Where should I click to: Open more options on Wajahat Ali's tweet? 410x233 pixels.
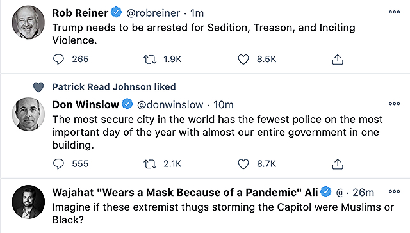tap(395, 191)
